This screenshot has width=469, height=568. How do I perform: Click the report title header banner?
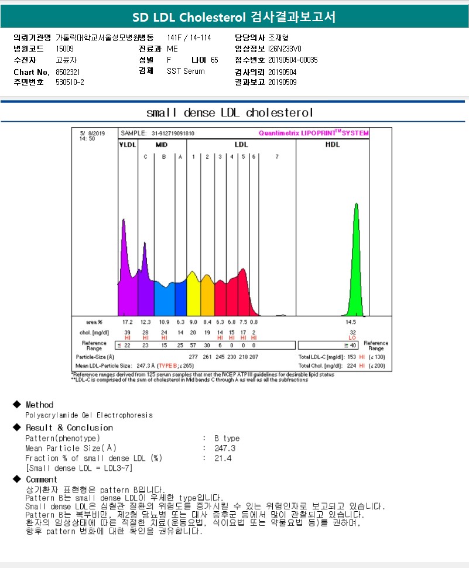pos(234,16)
